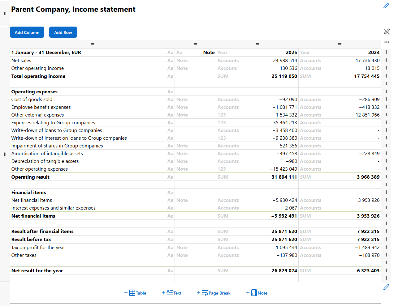Screen dimensions: 394x306
Task: Click the row handle for Result before tax
Action: [x=386, y=239]
